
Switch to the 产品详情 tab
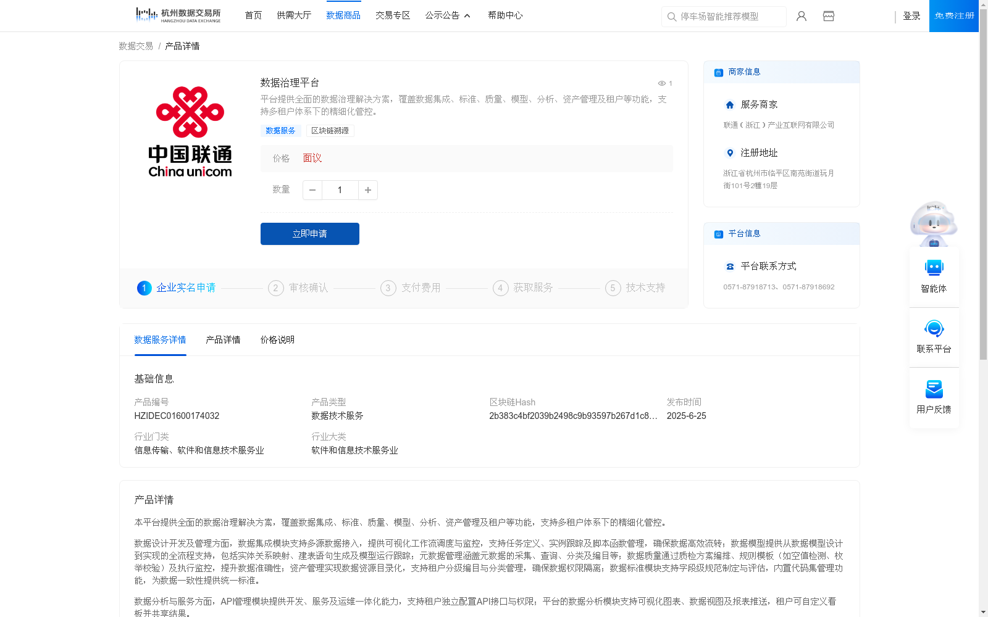[223, 340]
